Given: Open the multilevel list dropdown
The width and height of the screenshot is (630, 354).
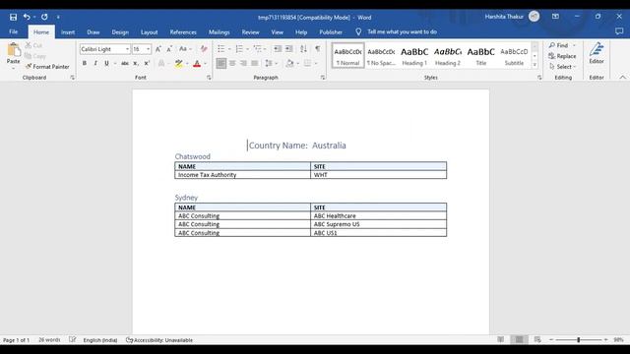Looking at the screenshot, I should [x=265, y=49].
